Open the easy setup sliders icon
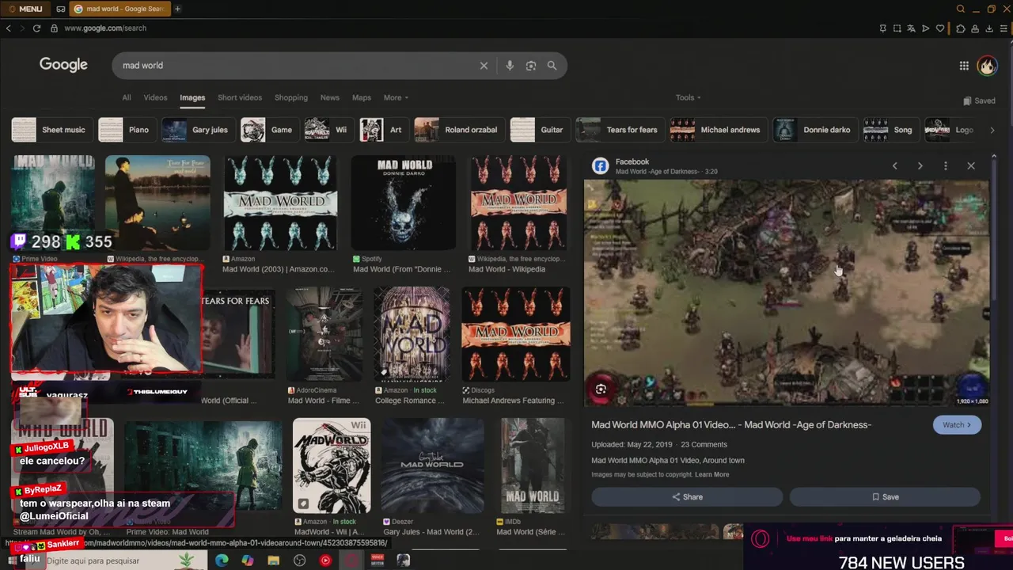 1004,28
